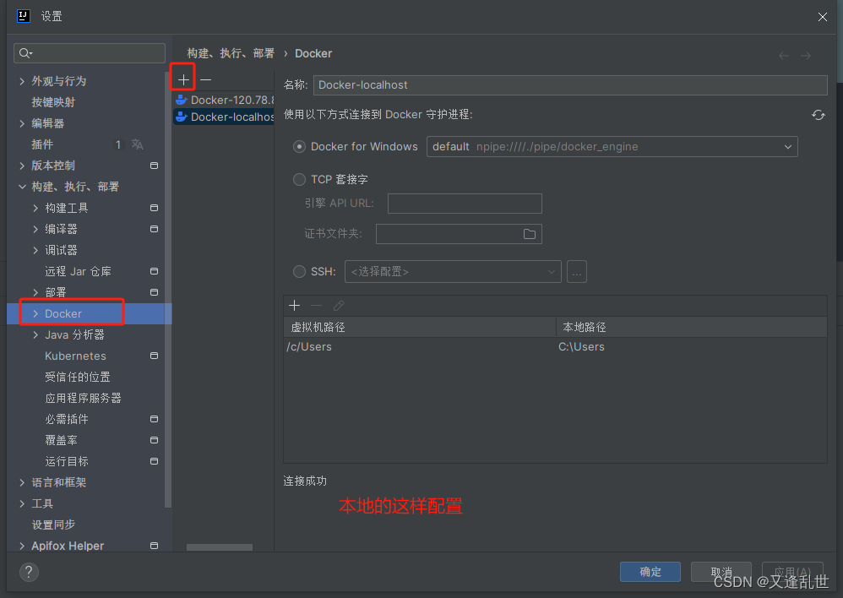Select the C:\Users local path cell
The width and height of the screenshot is (843, 598).
pyautogui.click(x=692, y=347)
